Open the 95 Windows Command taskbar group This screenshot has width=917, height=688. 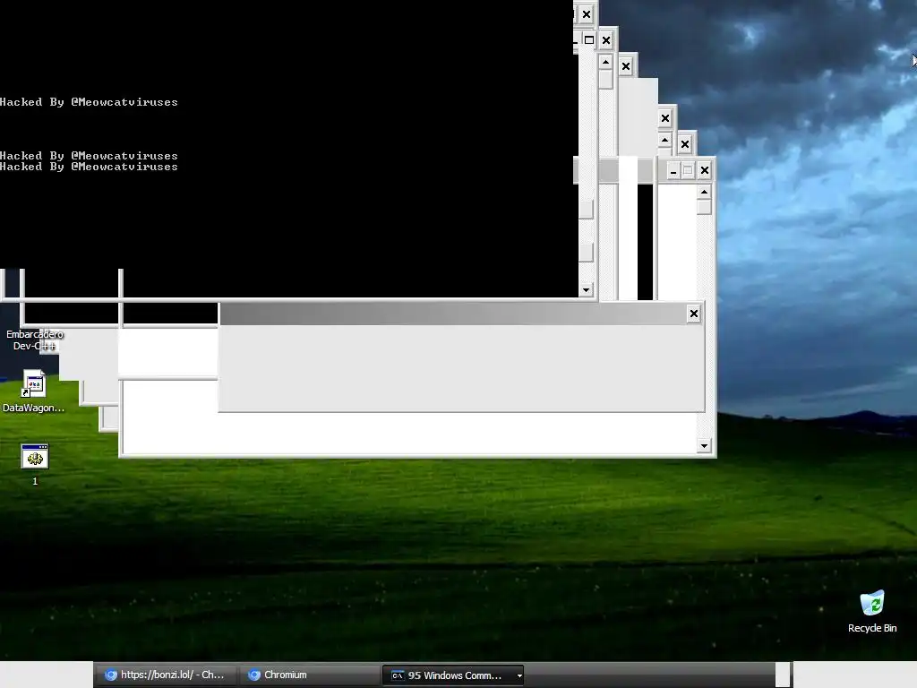point(452,675)
